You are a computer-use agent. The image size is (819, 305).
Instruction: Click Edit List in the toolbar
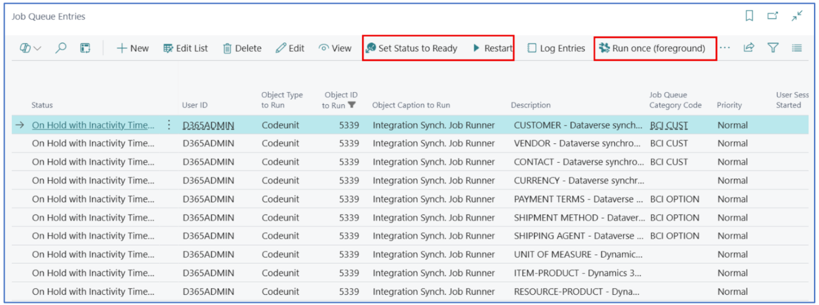click(185, 49)
